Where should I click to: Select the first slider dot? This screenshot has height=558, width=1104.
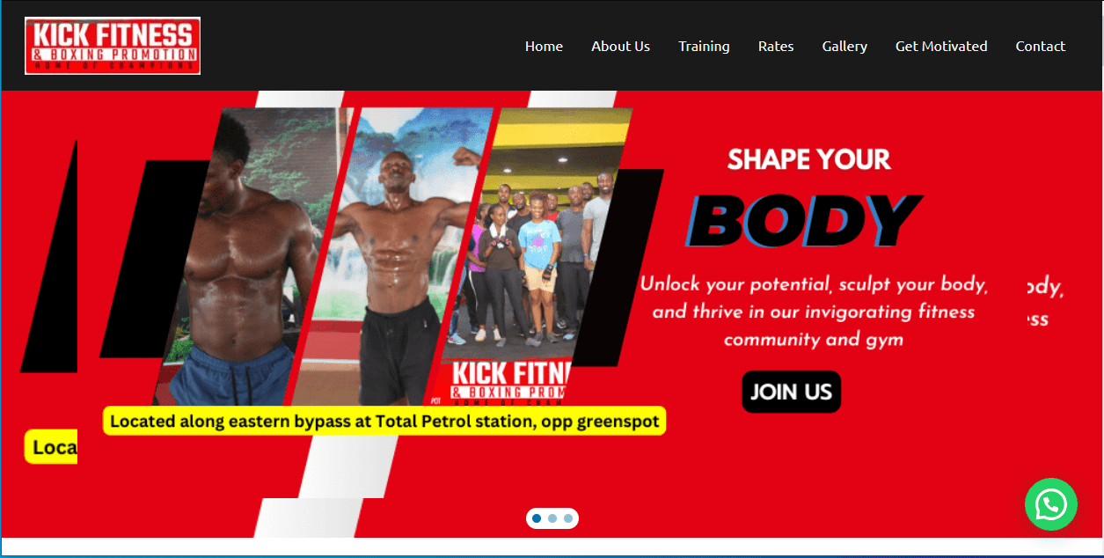click(537, 518)
